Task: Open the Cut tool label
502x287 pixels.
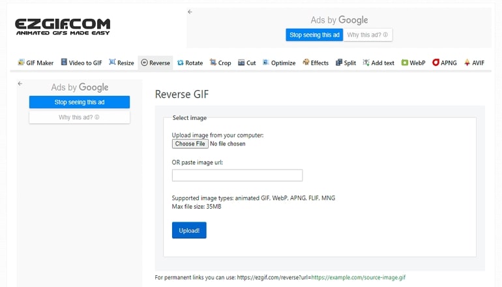Action: (x=251, y=63)
